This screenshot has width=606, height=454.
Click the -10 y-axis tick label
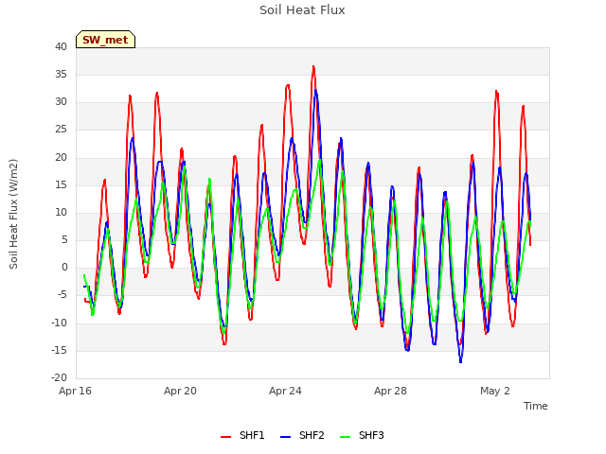(60, 323)
